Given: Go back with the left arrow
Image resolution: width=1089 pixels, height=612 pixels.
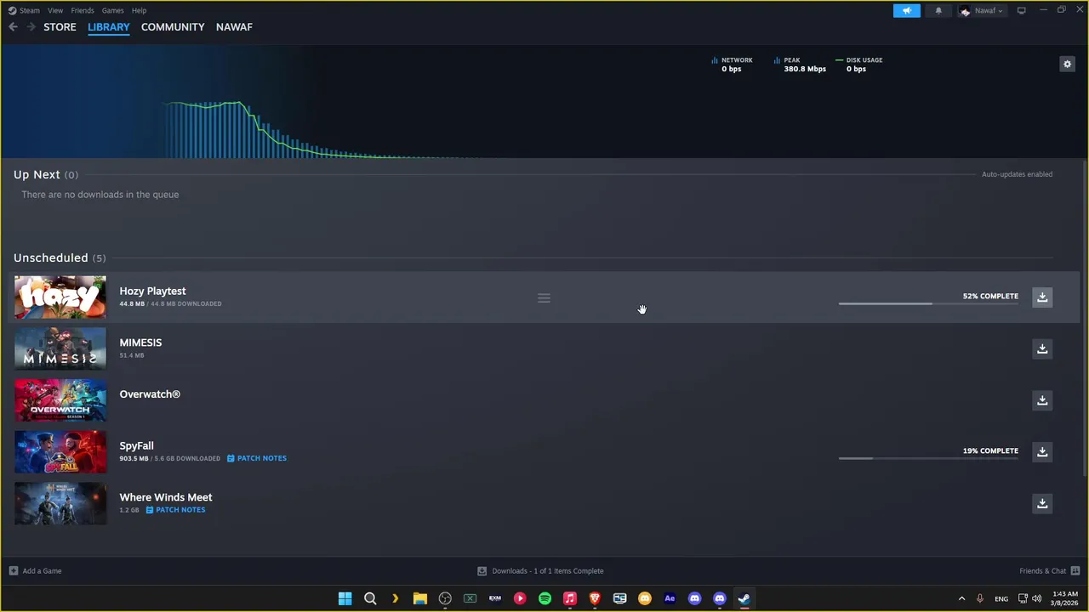Looking at the screenshot, I should (13, 27).
